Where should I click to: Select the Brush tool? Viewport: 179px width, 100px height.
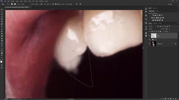click(x=2, y=26)
